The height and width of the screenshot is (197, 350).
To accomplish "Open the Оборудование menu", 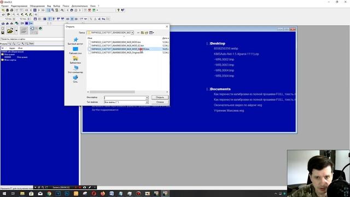I will pyautogui.click(x=37, y=6).
